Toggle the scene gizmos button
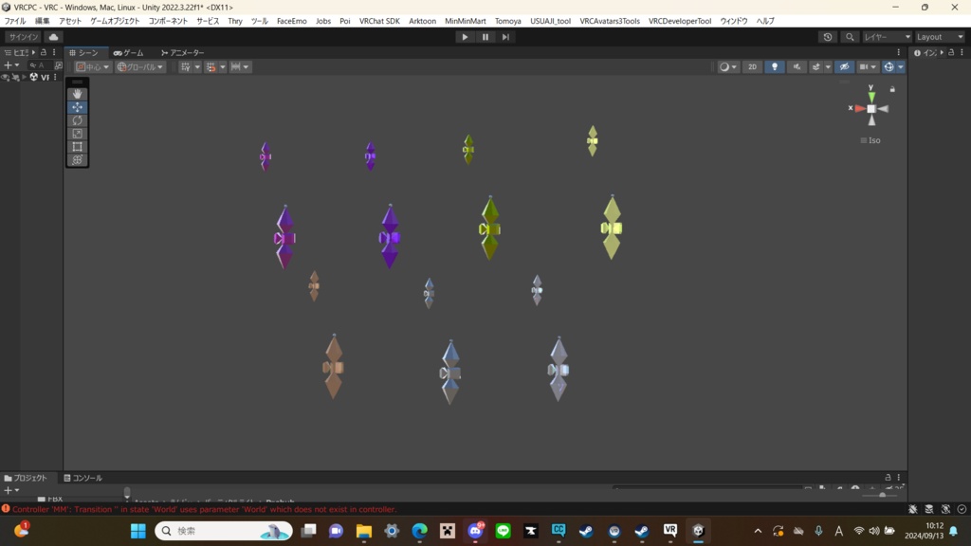 pos(889,67)
